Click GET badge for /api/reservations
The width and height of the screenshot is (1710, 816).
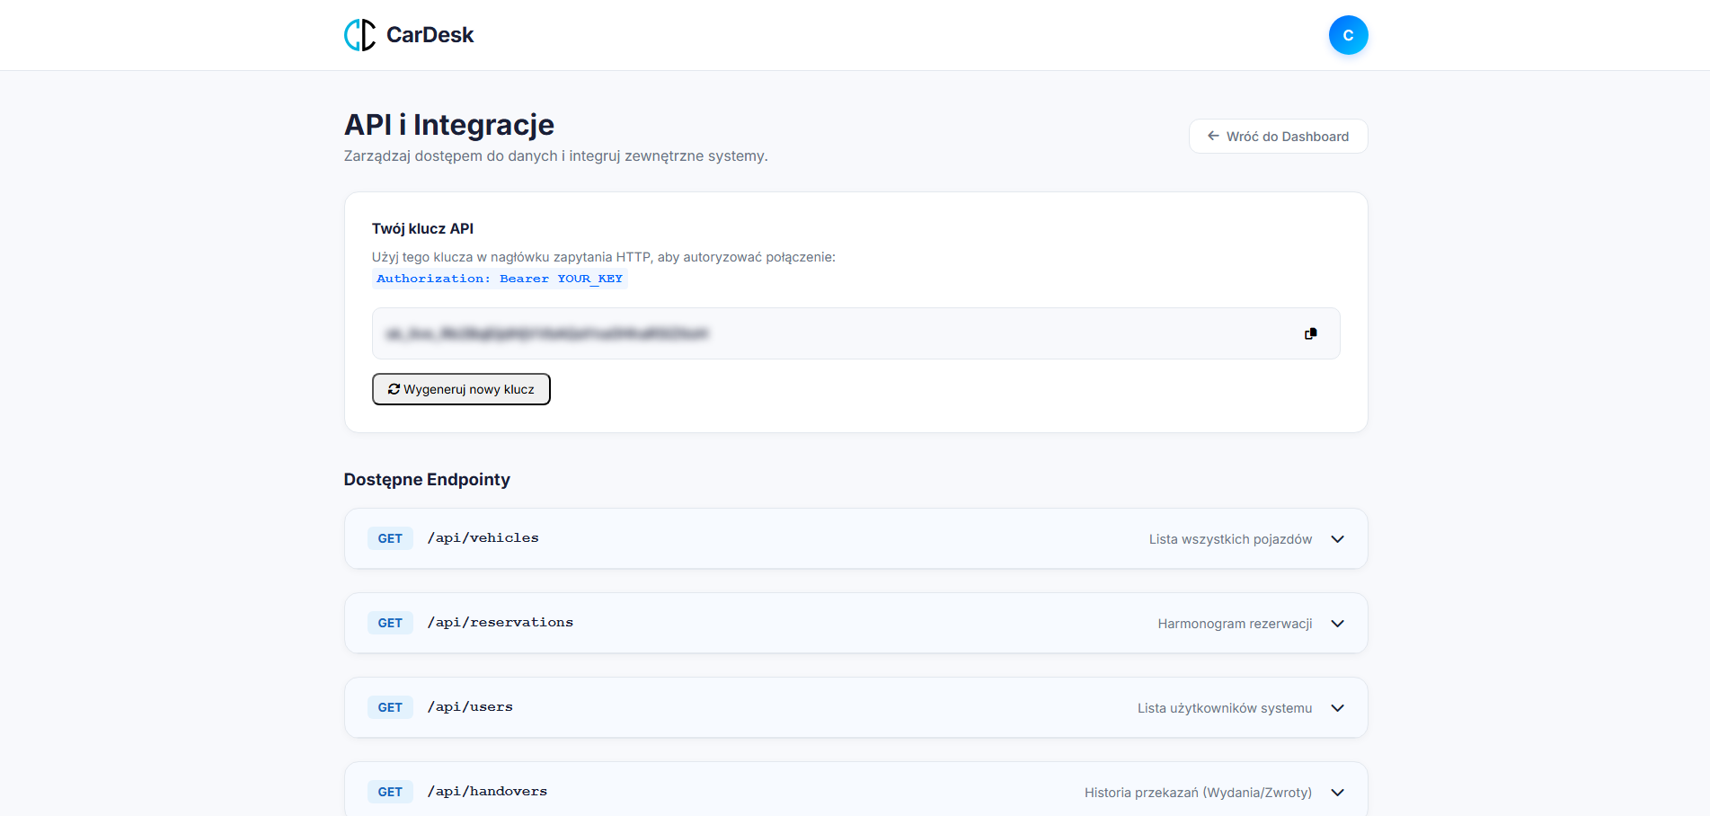click(x=390, y=624)
